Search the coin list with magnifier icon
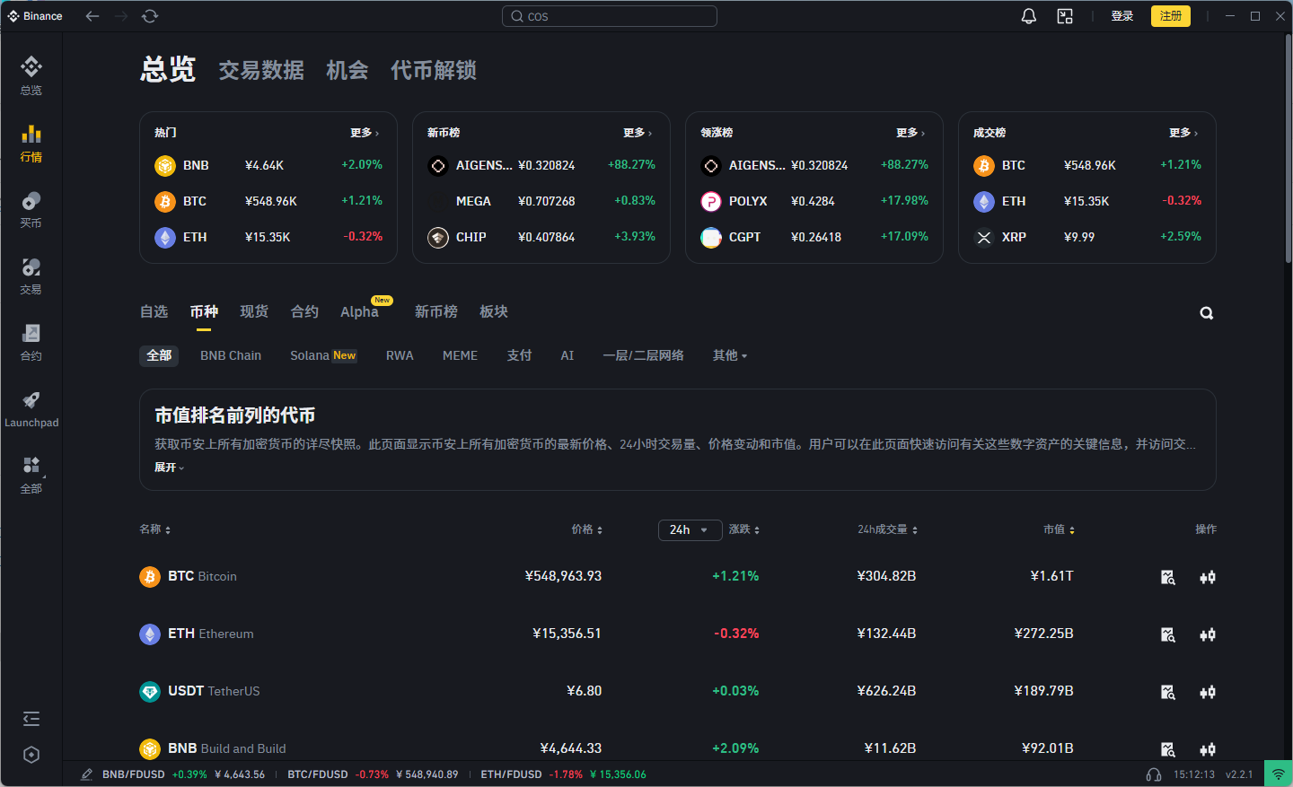The image size is (1293, 787). point(1207,313)
